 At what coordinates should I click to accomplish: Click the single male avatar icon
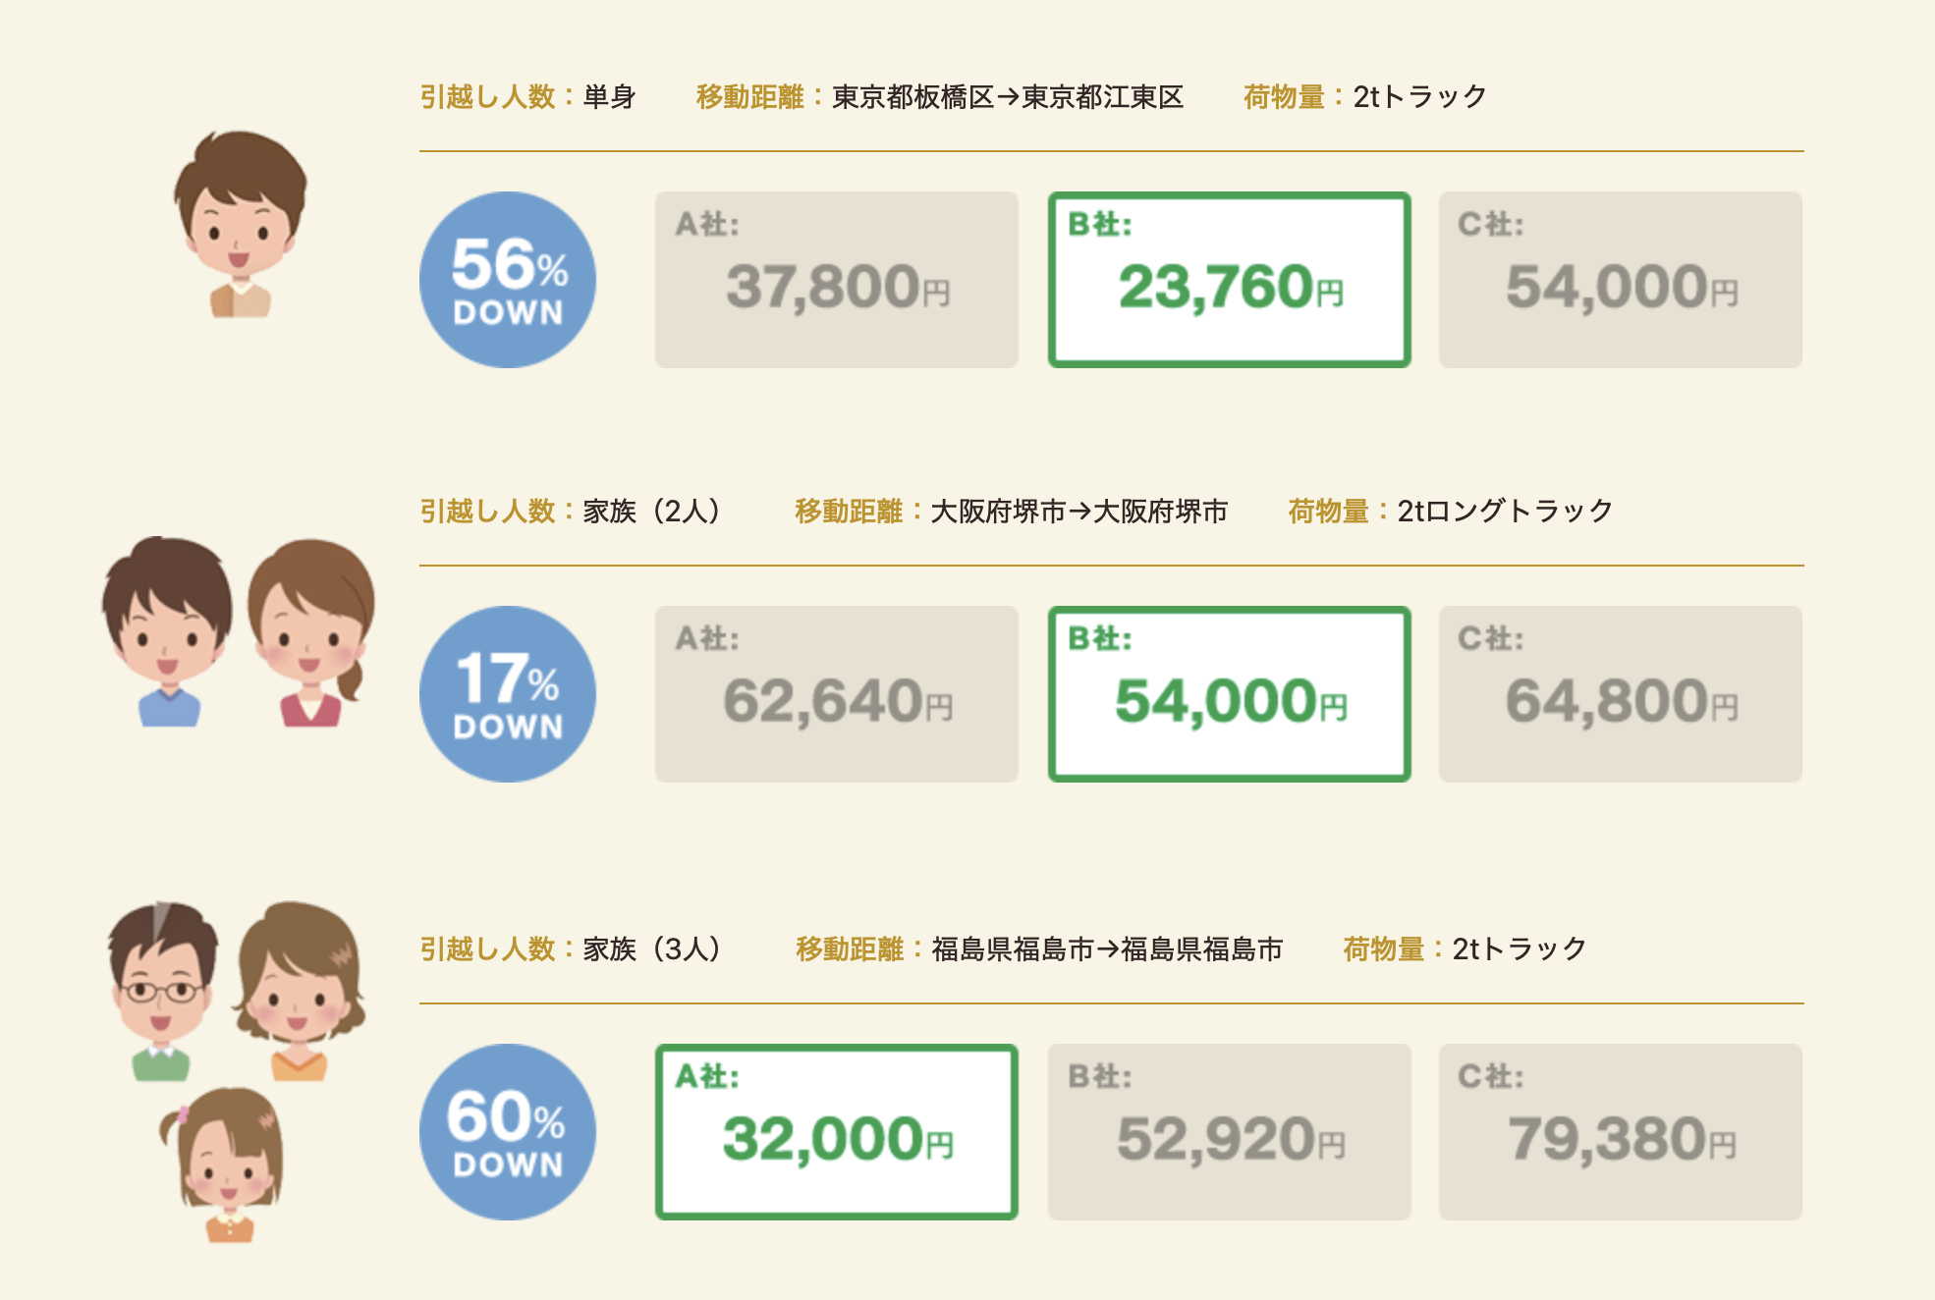(241, 225)
